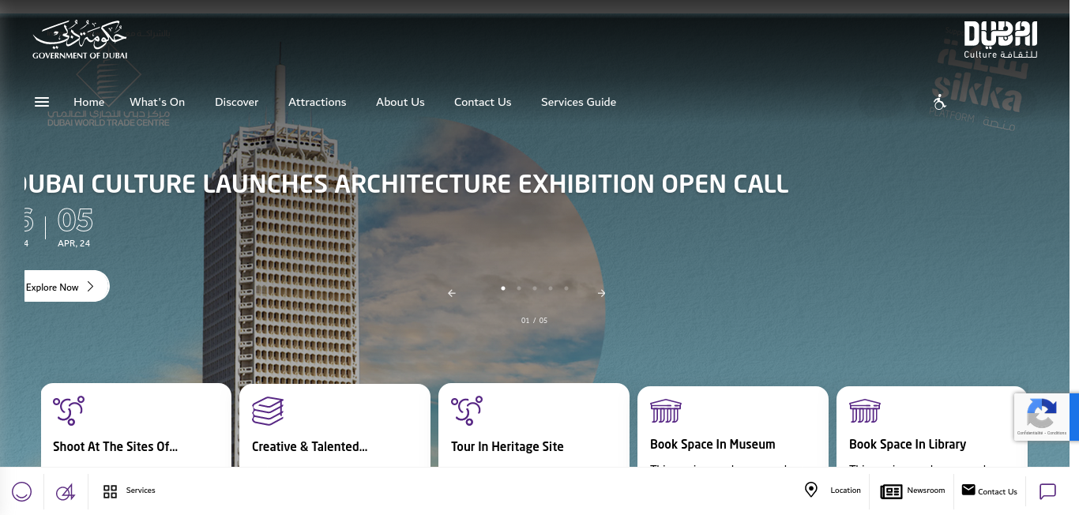Viewport: 1079px width, 515px height.
Task: Open the Services Guide menu item
Action: [x=579, y=102]
